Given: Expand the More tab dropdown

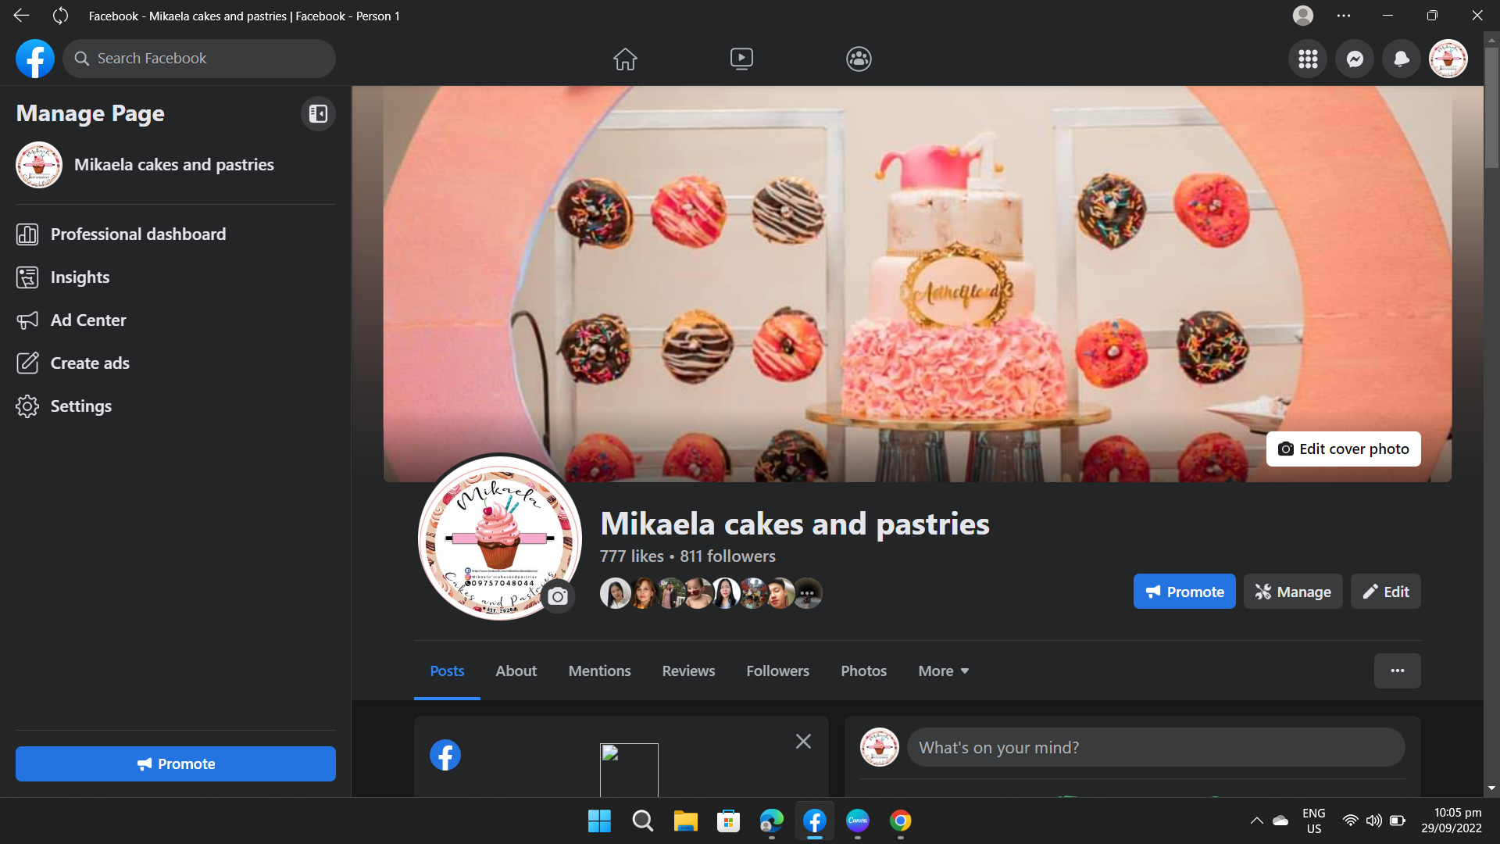Looking at the screenshot, I should pos(943,671).
